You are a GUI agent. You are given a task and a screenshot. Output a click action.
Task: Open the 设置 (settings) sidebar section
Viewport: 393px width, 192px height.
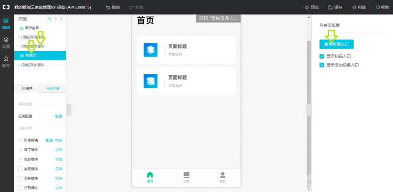click(x=6, y=43)
